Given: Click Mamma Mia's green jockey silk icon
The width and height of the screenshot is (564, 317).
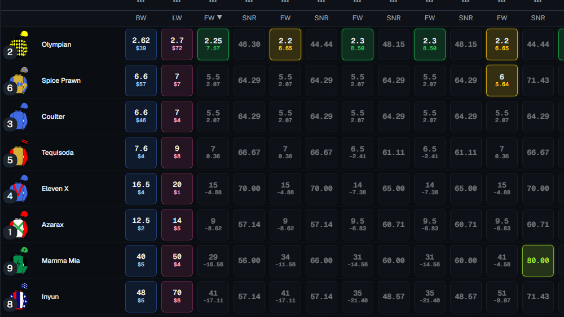Looking at the screenshot, I should pyautogui.click(x=20, y=261).
